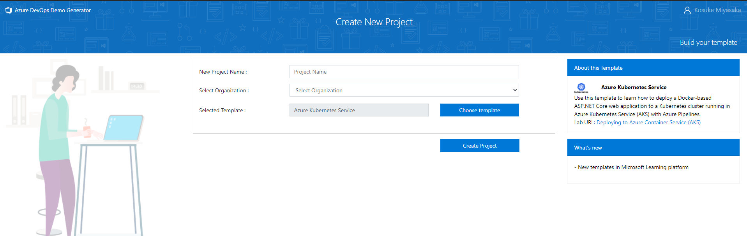747x236 pixels.
Task: Expand the Select Organization dropdown
Action: click(404, 90)
